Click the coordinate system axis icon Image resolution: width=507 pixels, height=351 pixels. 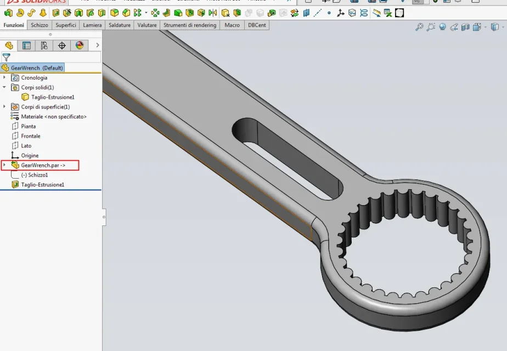[341, 13]
